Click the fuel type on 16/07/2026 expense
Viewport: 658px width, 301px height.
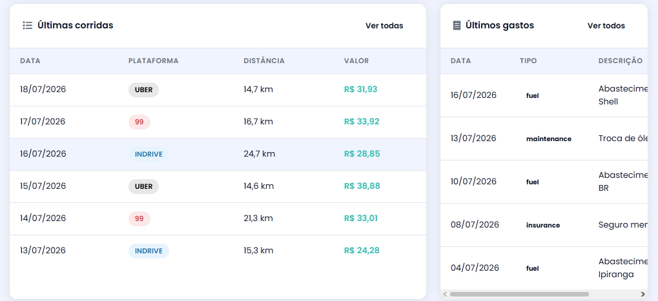[x=533, y=95]
